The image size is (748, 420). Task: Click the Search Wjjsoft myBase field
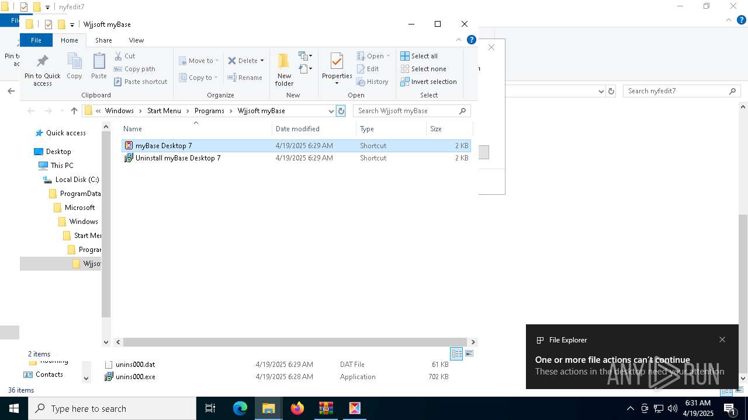coord(411,111)
